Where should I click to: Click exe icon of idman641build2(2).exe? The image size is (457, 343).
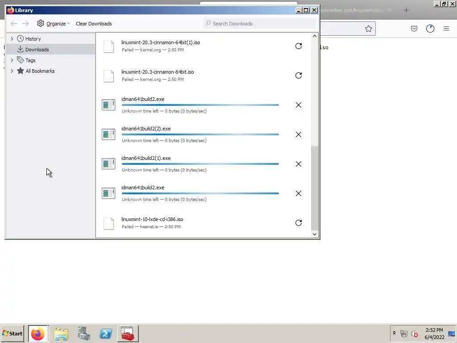click(108, 134)
